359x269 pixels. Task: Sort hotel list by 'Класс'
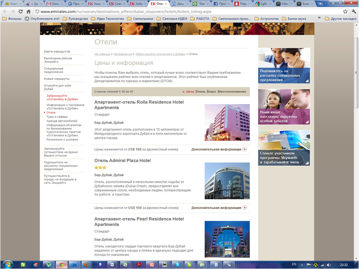pyautogui.click(x=212, y=92)
